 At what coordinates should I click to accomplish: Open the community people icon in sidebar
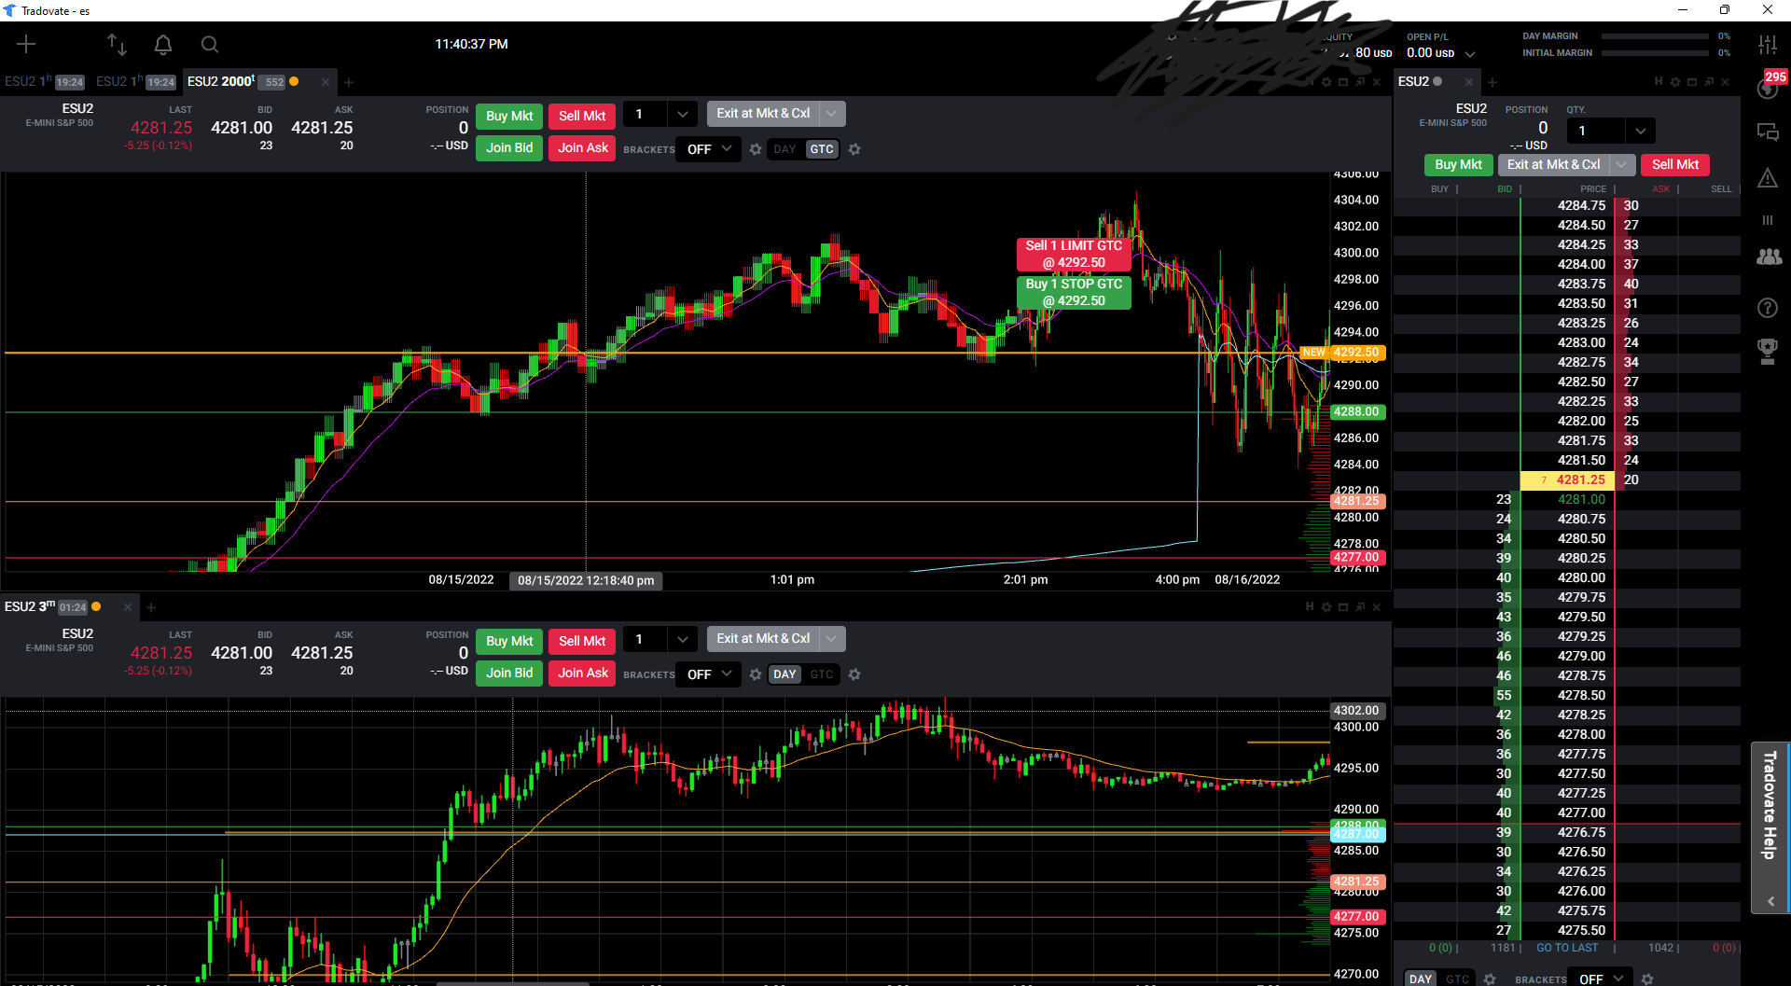(1768, 257)
